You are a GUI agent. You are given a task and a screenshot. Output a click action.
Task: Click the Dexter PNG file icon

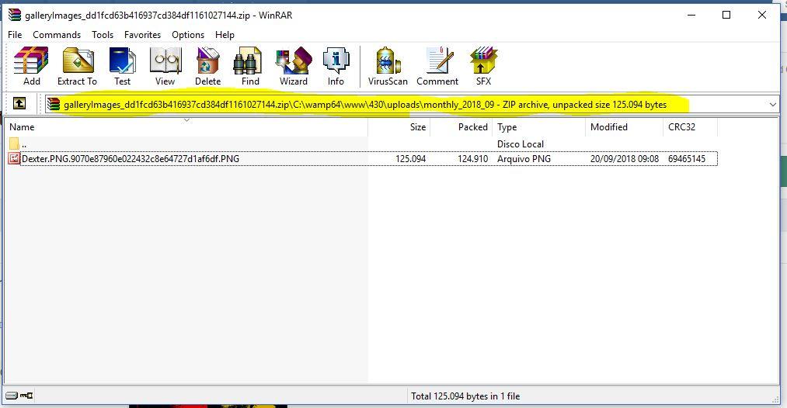coord(13,158)
